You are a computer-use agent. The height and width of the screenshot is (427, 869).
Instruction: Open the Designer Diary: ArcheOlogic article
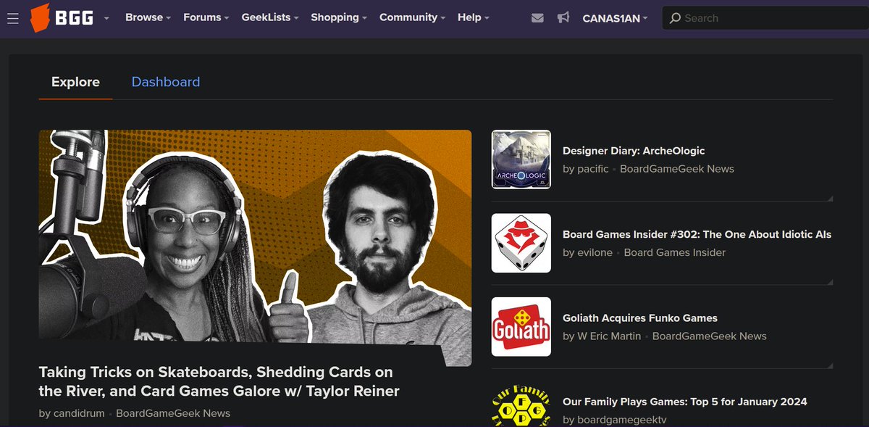(x=634, y=150)
